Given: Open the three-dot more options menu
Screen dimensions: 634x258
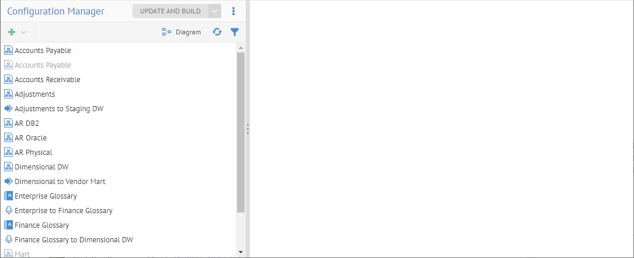Looking at the screenshot, I should coord(234,11).
